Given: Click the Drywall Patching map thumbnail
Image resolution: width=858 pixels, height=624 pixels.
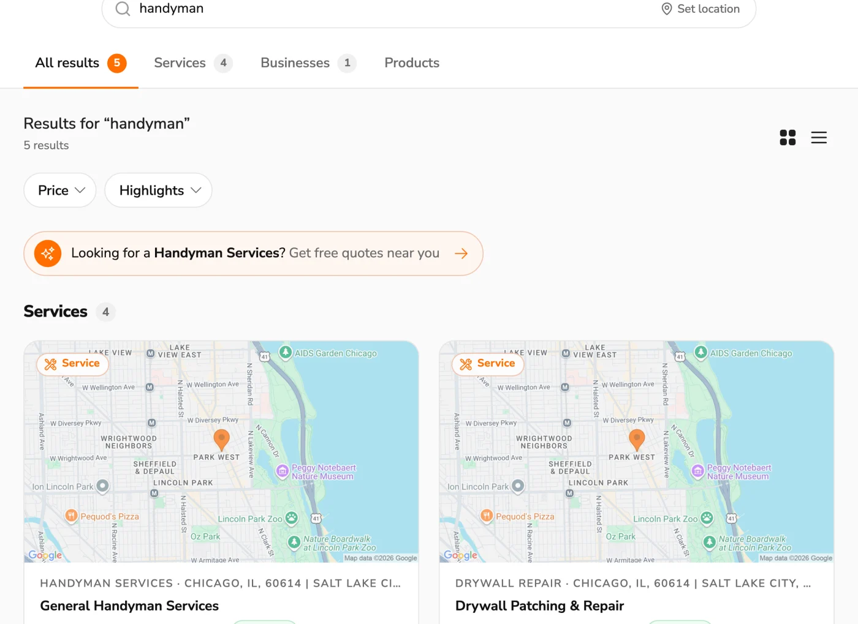Looking at the screenshot, I should pyautogui.click(x=637, y=452).
